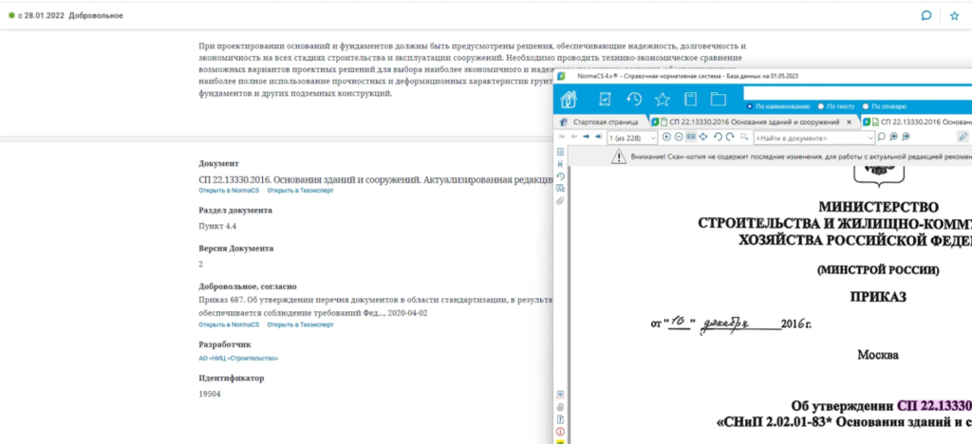Fit page to width icon

[691, 137]
